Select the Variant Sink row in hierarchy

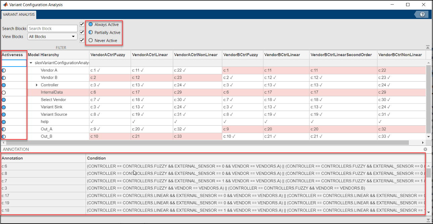coord(51,107)
